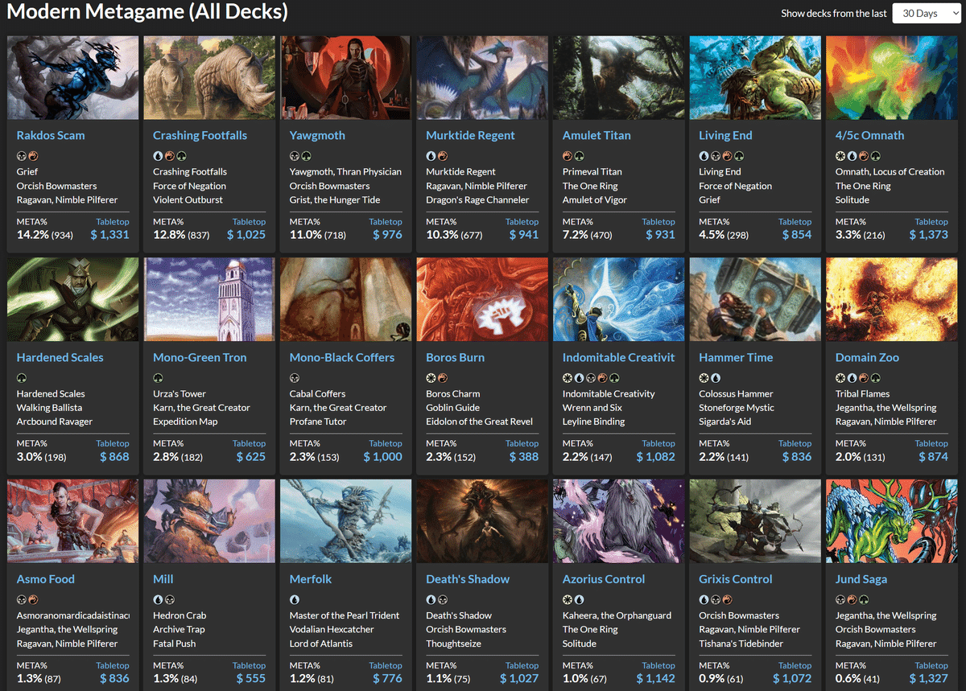Click the Indomitable Creativity card artwork

[619, 299]
